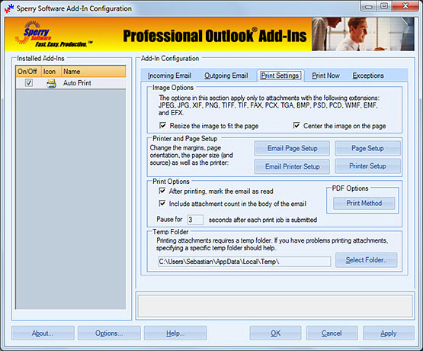423x351 pixels.
Task: Click the Name column header
Action: point(94,72)
